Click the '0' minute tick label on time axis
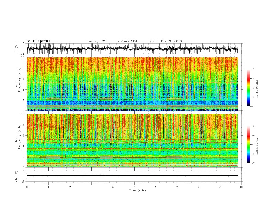This screenshot has width=272, height=210. point(27,187)
